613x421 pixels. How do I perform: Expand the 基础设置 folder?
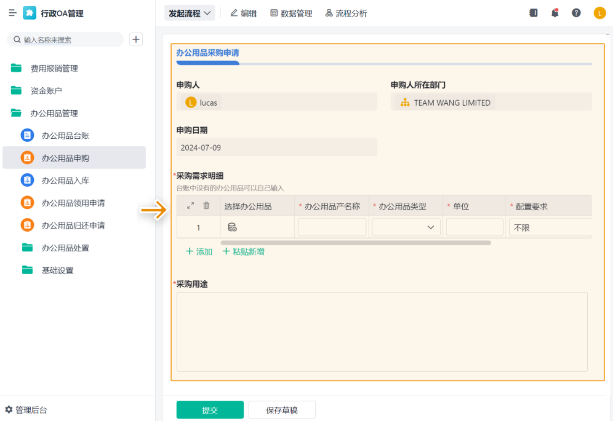coord(57,269)
